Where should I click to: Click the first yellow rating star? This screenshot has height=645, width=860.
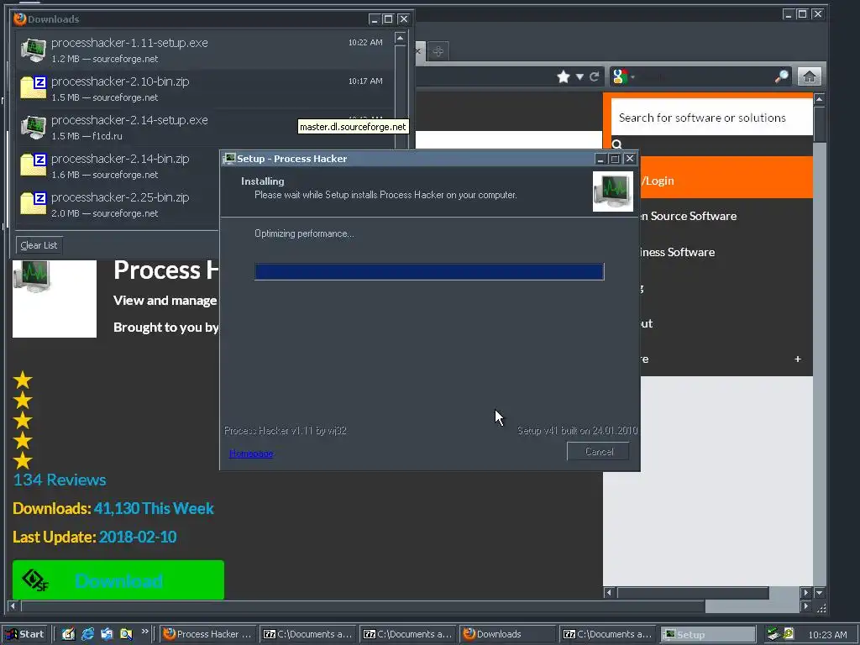point(23,380)
